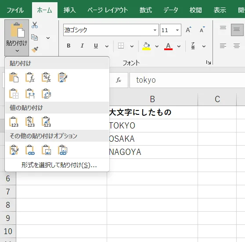This screenshot has width=245, height=242.
Task: Choose Paste Link icon
Action: pos(30,150)
